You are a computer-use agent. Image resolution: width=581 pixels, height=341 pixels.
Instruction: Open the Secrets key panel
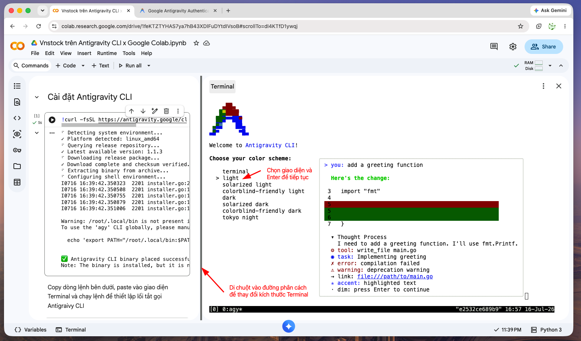(17, 150)
